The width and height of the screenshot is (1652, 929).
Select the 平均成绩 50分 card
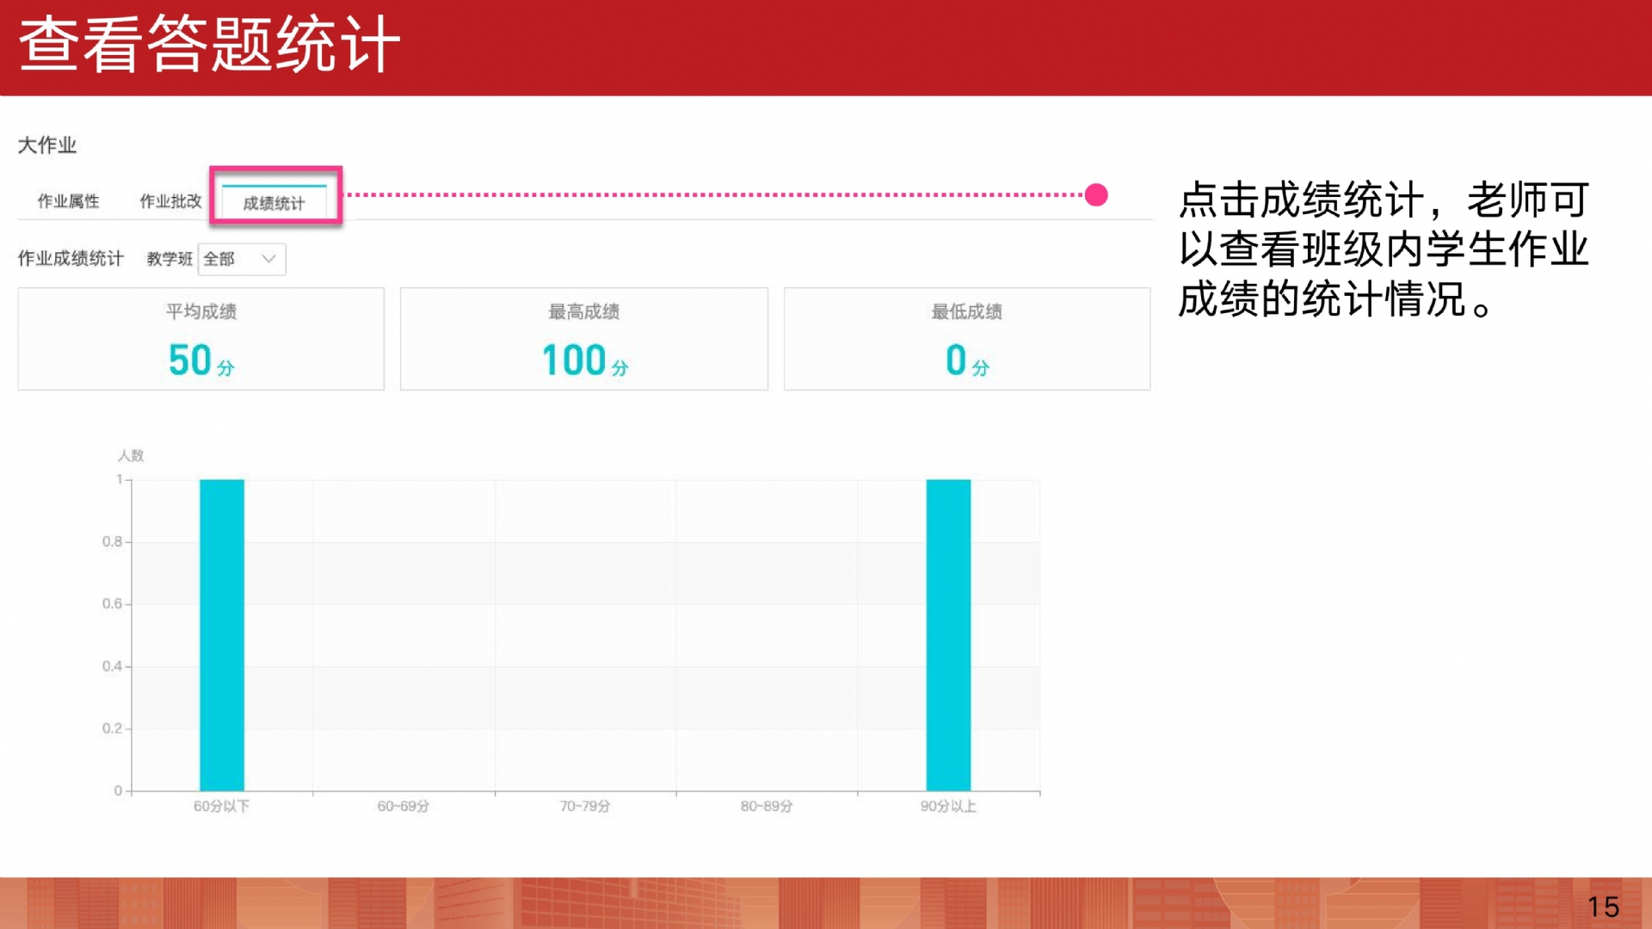[200, 339]
